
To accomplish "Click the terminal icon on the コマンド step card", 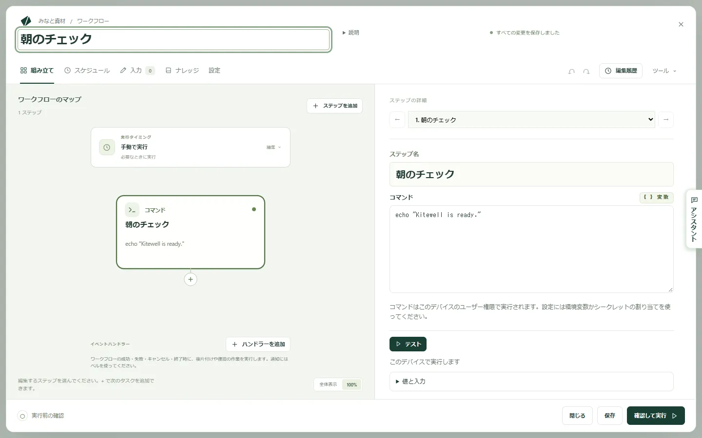I will tap(132, 210).
